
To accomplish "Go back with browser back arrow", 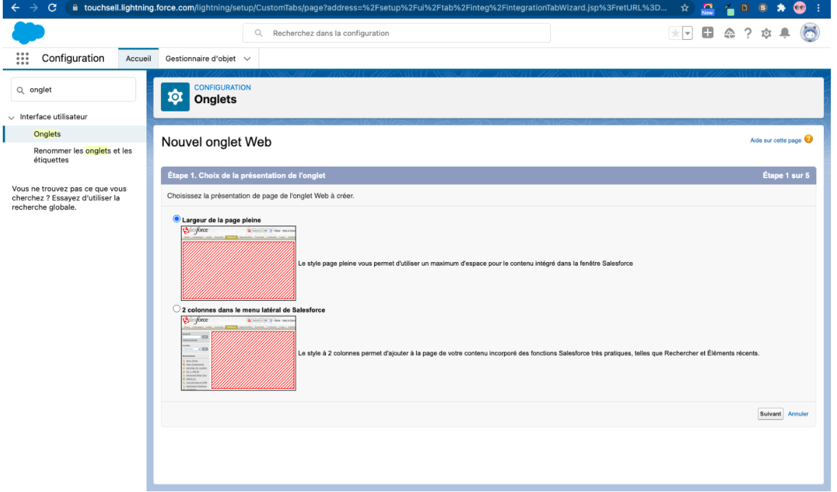I will (17, 7).
